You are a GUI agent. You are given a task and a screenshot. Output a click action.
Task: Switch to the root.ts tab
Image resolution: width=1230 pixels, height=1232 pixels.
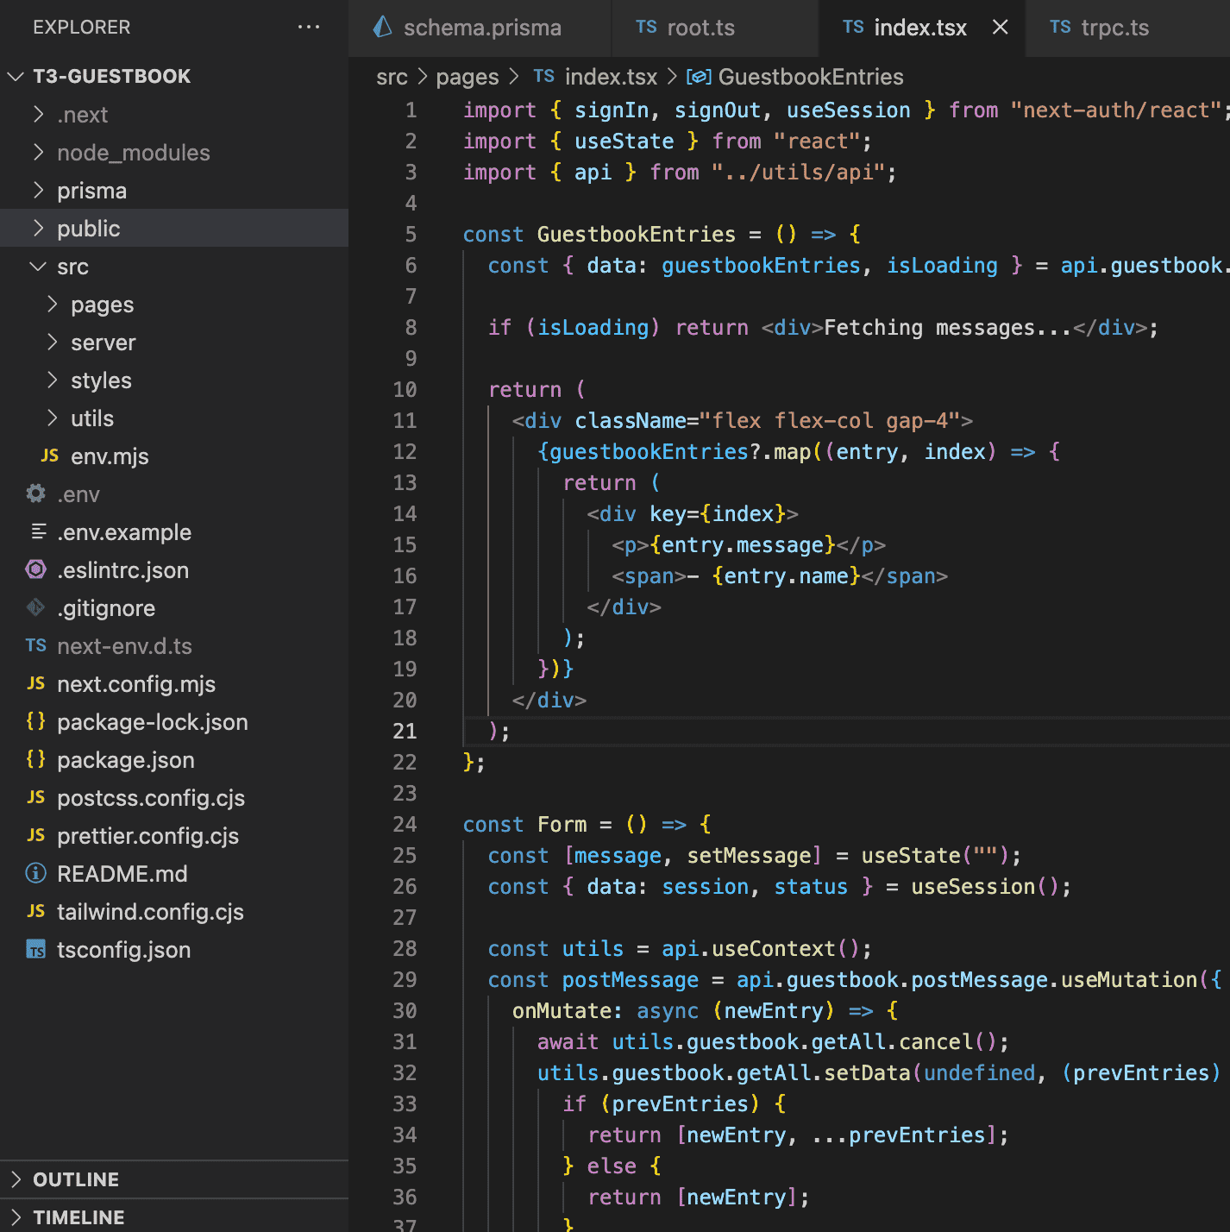tap(700, 28)
